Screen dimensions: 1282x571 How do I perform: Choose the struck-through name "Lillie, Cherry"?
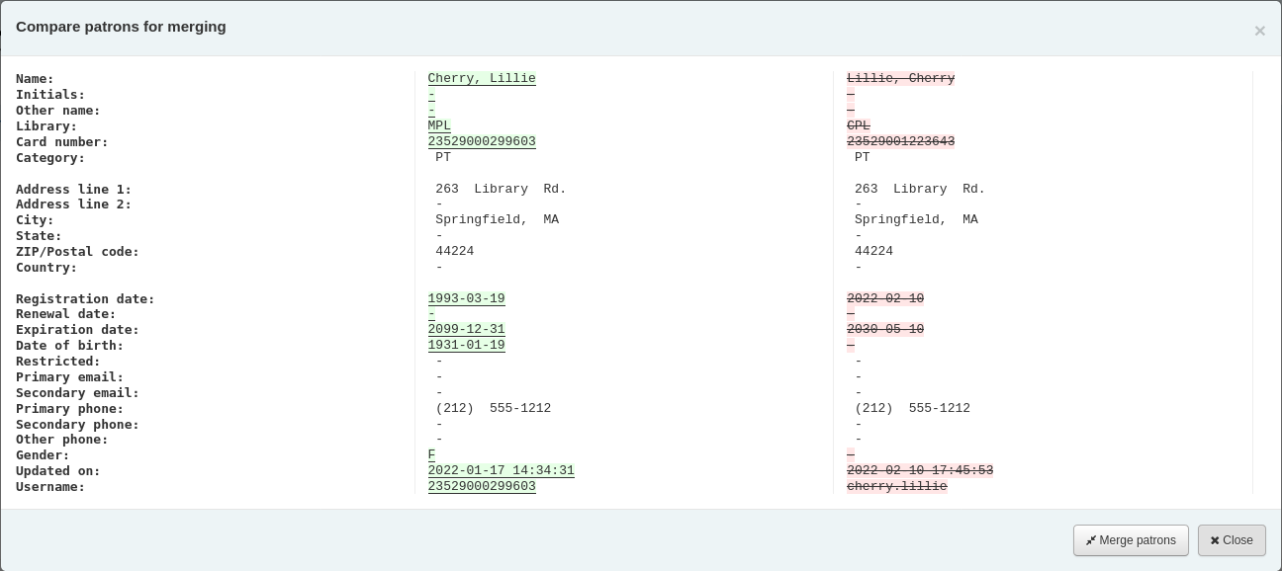pos(900,78)
